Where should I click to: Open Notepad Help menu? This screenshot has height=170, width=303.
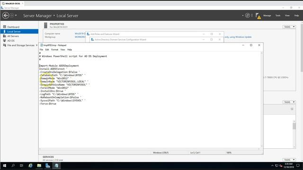[70, 50]
